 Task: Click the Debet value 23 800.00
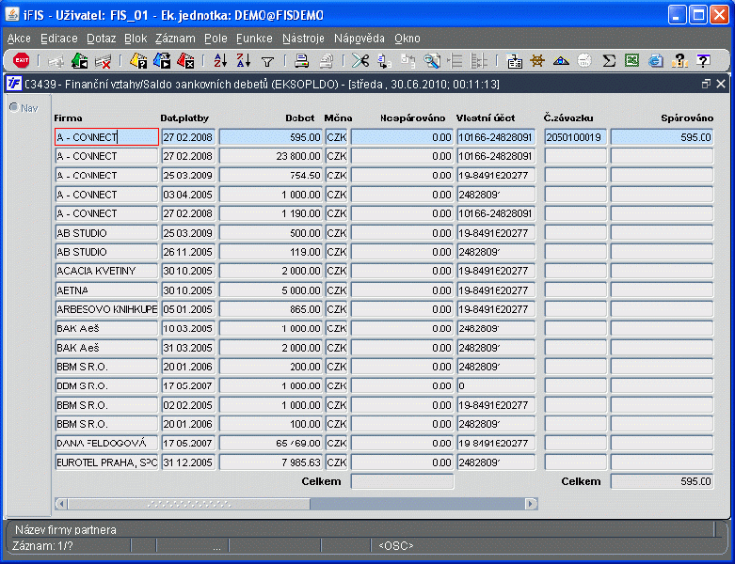(271, 156)
